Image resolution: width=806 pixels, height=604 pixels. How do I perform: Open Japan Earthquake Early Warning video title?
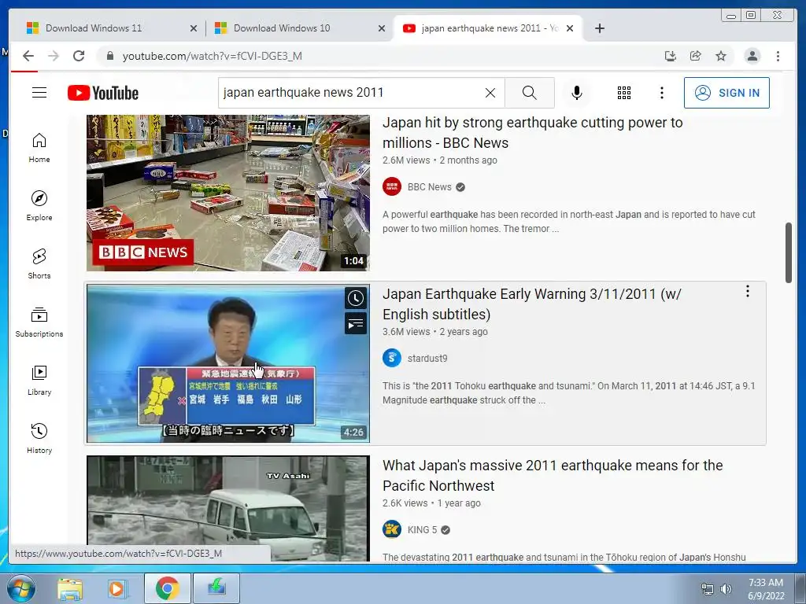pos(531,304)
